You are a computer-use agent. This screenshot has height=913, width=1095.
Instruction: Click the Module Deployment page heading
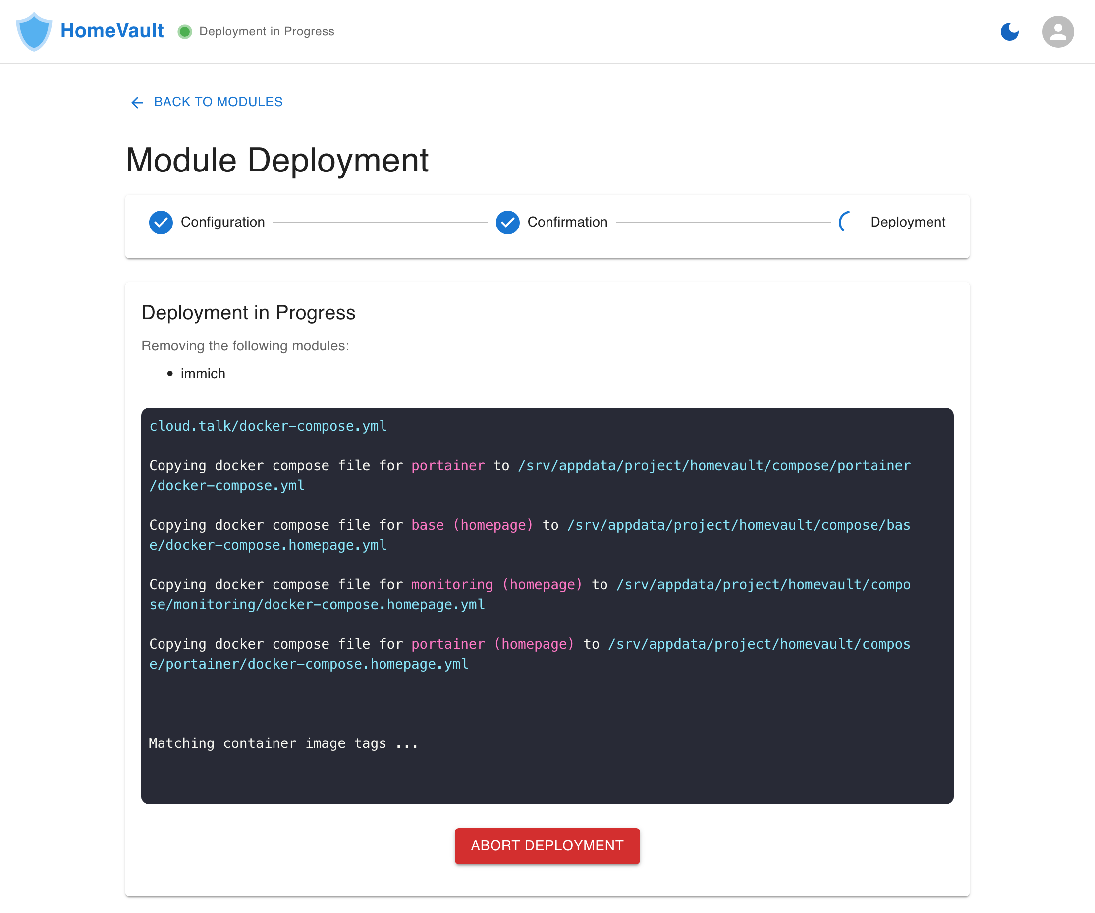pyautogui.click(x=277, y=160)
